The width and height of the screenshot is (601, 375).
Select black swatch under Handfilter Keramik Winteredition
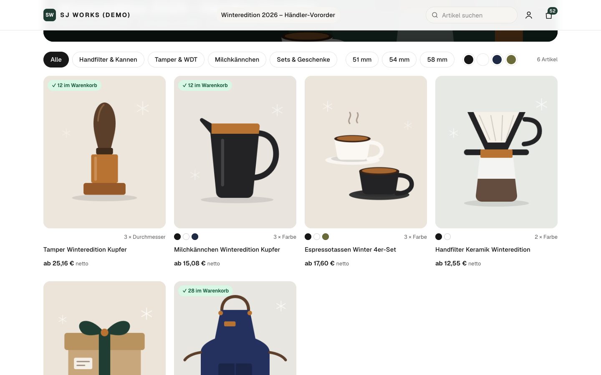pos(439,237)
